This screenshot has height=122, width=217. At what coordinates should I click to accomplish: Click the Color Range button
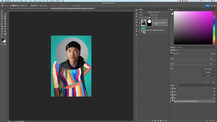pos(208,72)
